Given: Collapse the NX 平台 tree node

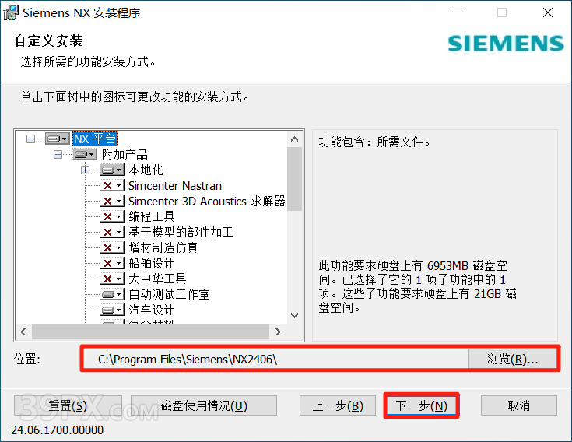Looking at the screenshot, I should (x=30, y=139).
